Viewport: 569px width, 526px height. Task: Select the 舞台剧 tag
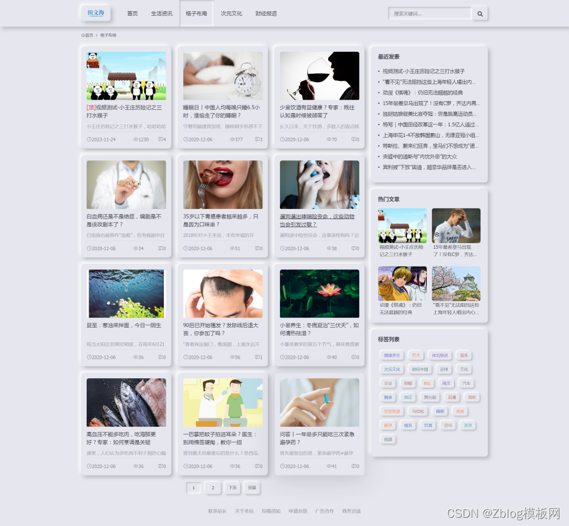pyautogui.click(x=430, y=397)
